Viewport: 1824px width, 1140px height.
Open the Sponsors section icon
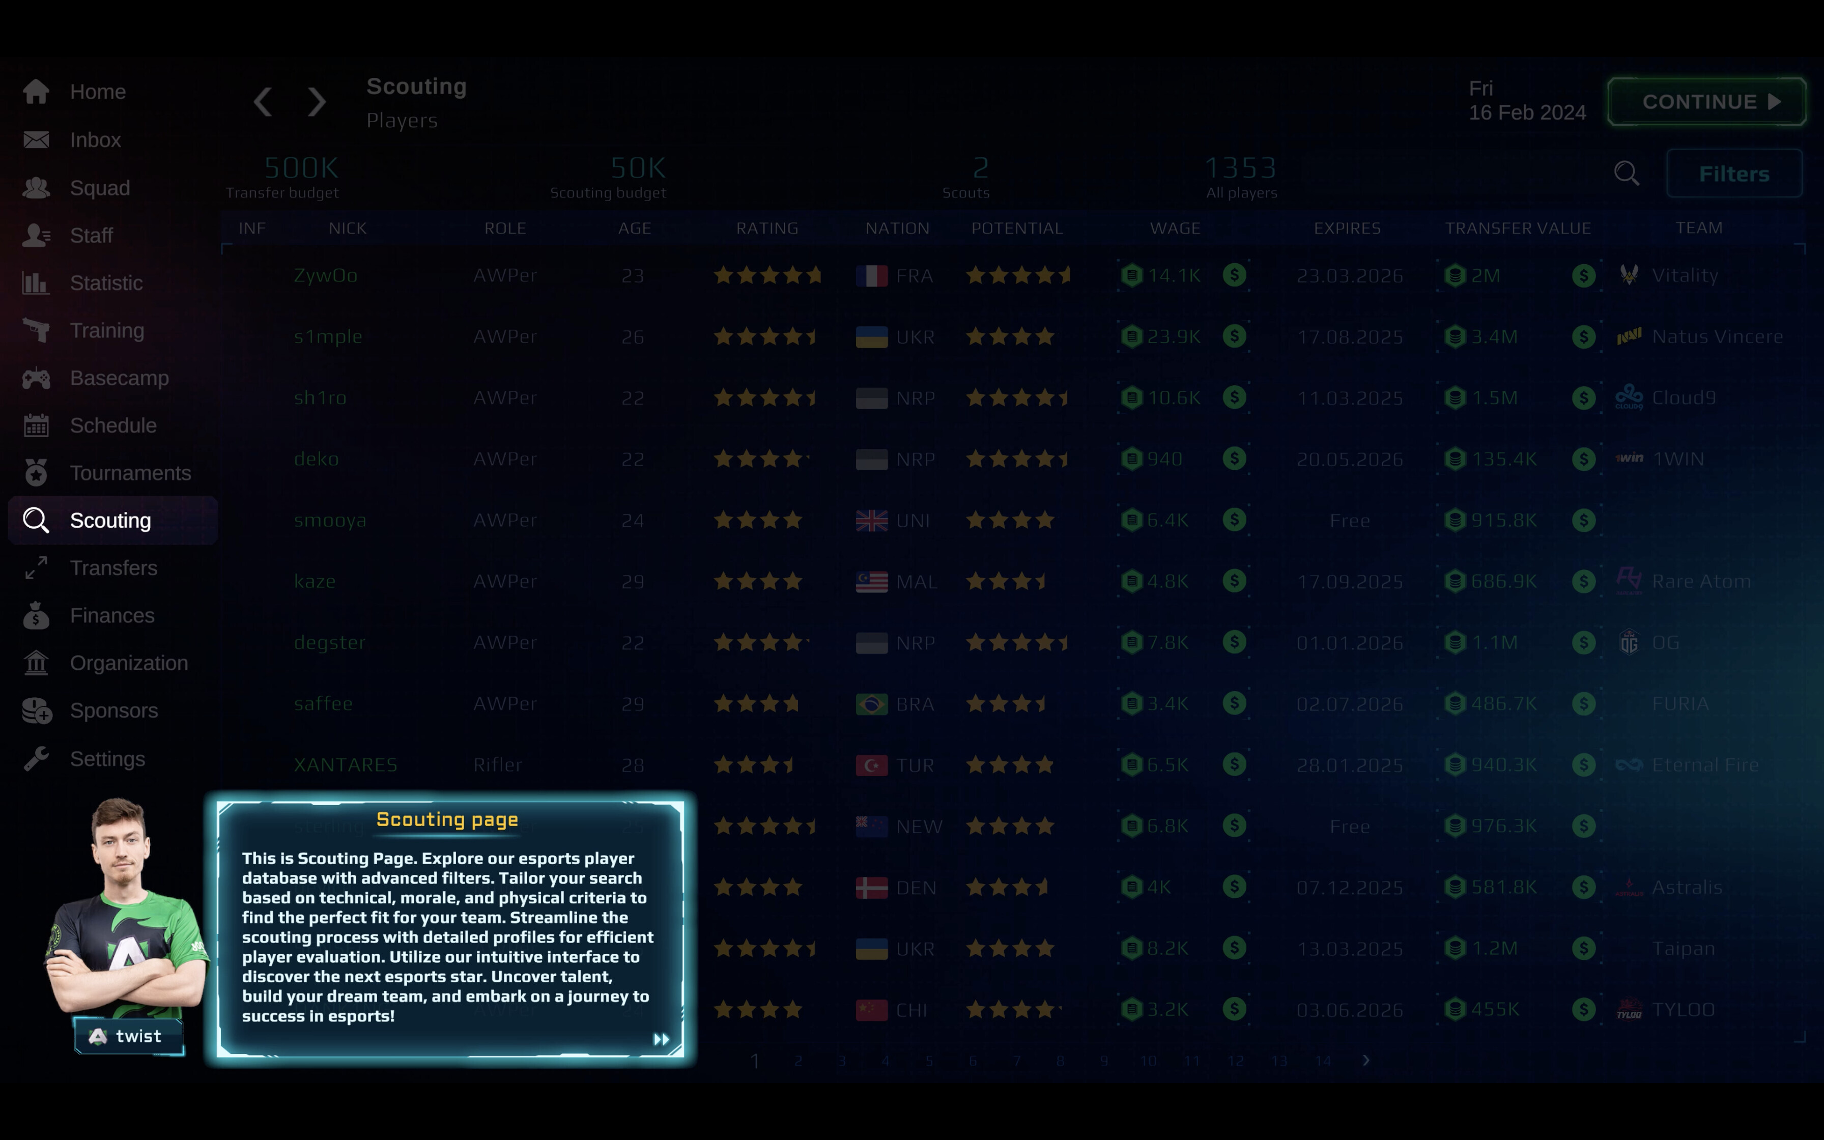36,710
